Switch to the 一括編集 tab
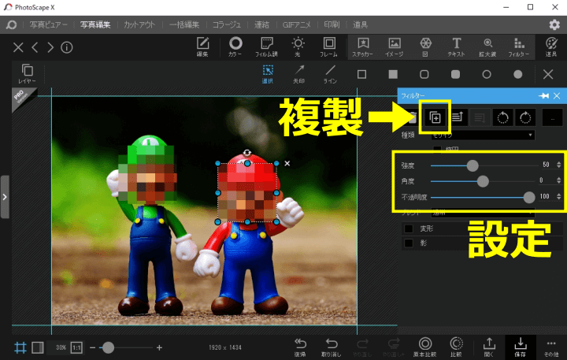Viewport: 567px width, 360px height. click(184, 24)
